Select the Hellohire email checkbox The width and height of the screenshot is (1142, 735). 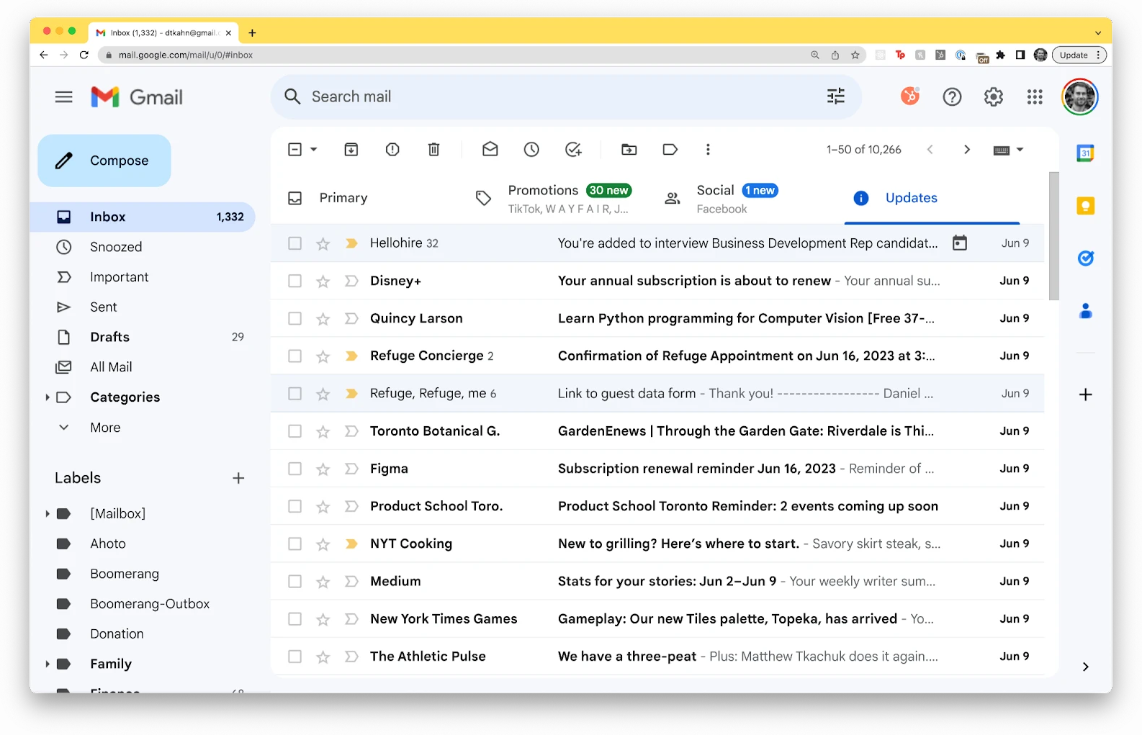tap(295, 243)
